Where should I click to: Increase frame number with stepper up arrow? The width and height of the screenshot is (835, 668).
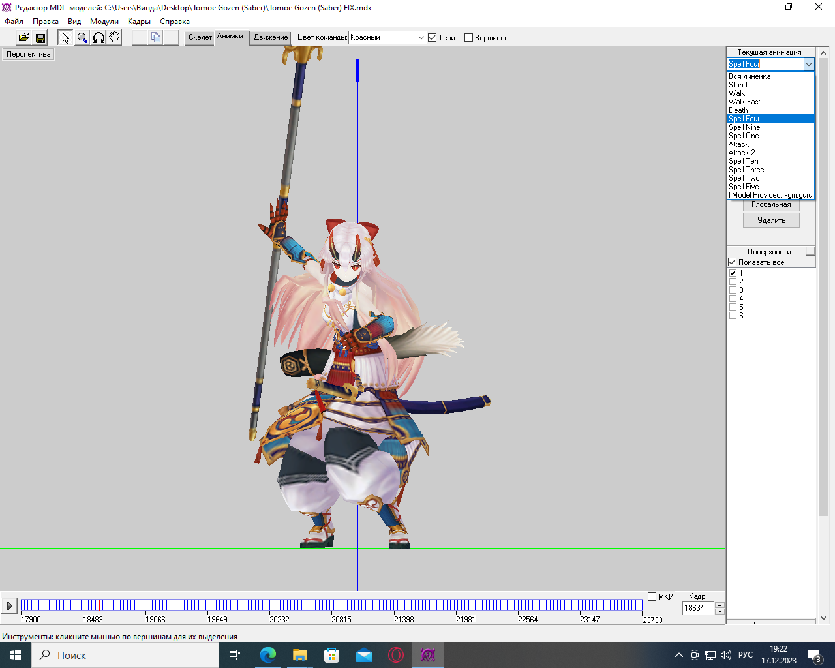720,605
